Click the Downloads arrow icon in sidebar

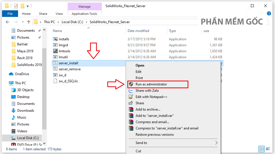(x=13, y=111)
